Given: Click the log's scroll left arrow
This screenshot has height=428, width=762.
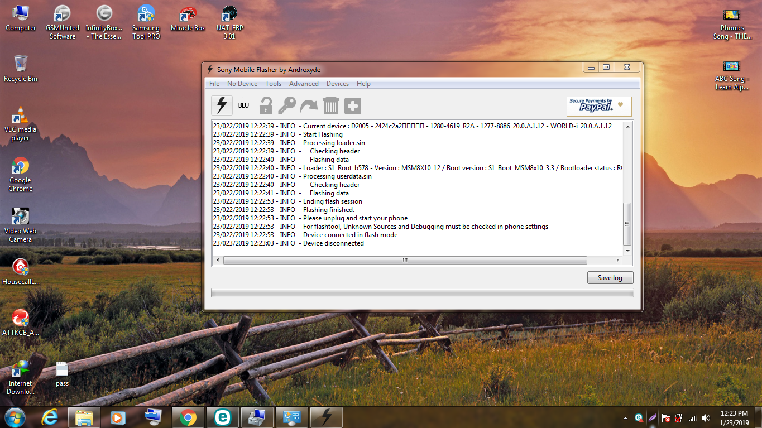Looking at the screenshot, I should 217,261.
